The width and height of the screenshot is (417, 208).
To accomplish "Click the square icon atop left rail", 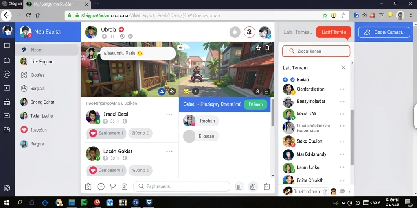I will [7, 45].
